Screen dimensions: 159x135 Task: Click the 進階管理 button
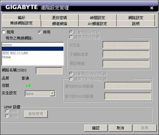coord(36,114)
